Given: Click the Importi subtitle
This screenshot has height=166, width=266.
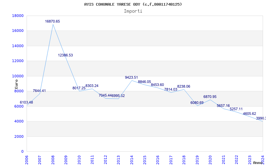Looking at the screenshot, I should tap(133, 11).
